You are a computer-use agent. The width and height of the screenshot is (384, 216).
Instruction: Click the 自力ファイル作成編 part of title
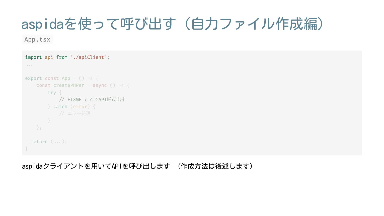(254, 24)
